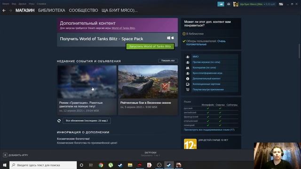Click the Windows taskbar search field
Image resolution: width=301 pixels, height=169 pixels.
pyautogui.click(x=43, y=165)
